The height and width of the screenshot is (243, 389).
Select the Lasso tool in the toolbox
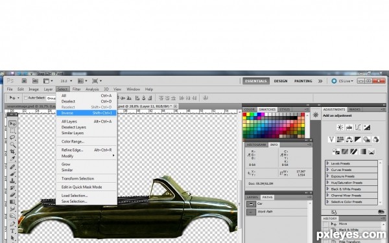12,137
